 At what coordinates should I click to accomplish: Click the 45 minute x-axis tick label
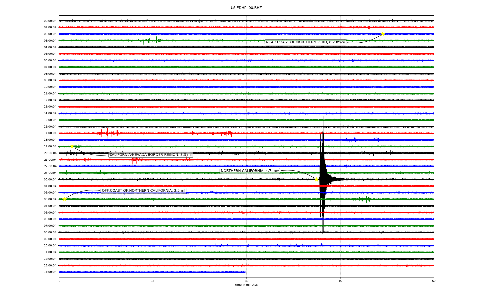tap(340, 281)
